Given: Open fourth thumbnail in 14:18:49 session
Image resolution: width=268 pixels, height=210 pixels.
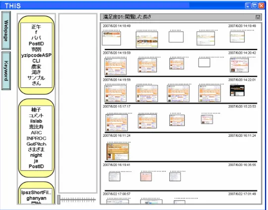Looking at the screenshot, I should tap(206, 39).
